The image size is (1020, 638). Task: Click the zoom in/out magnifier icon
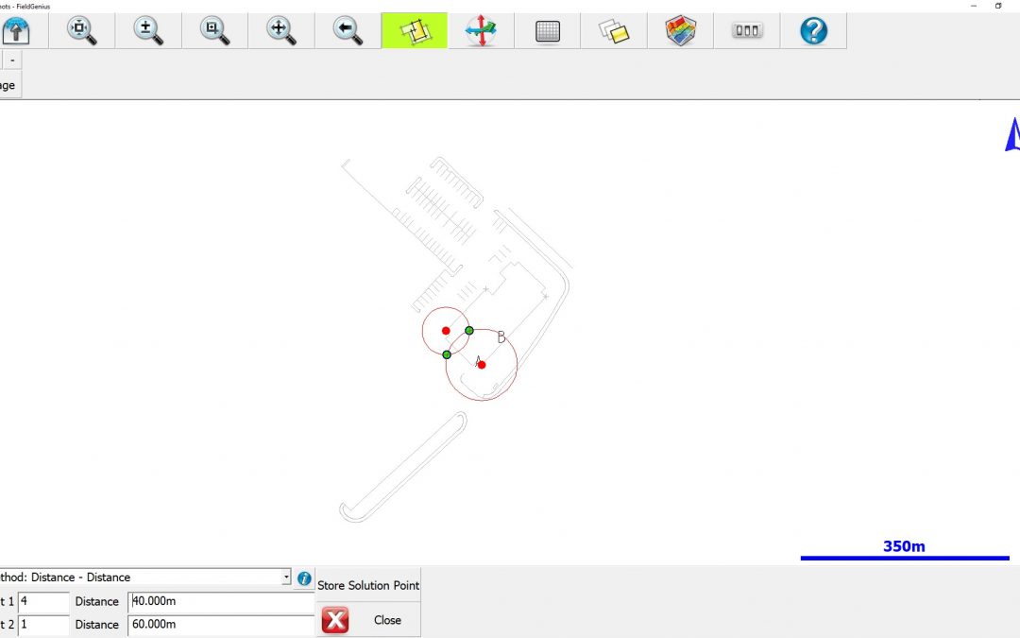point(147,30)
